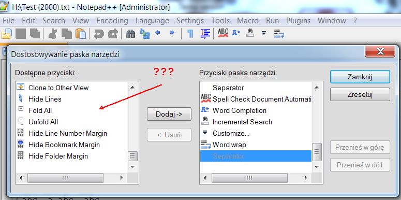Screen dimensions: 401x200
Task: Open the Run menu
Action: point(272,21)
